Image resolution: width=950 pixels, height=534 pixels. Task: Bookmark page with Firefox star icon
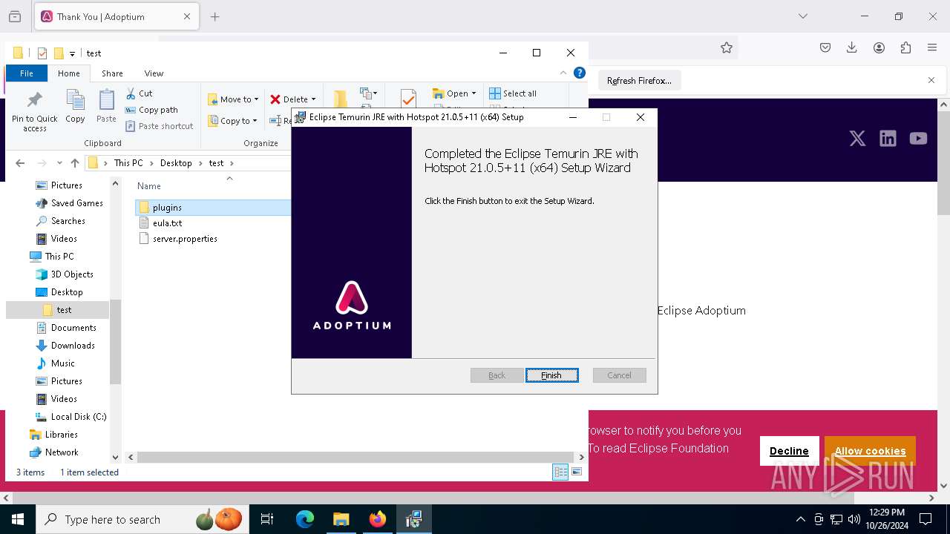click(x=727, y=47)
